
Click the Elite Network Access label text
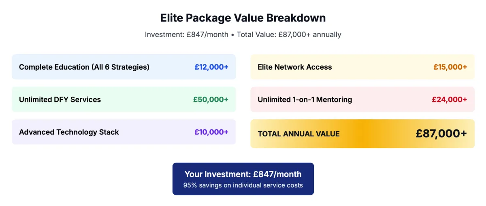click(295, 67)
